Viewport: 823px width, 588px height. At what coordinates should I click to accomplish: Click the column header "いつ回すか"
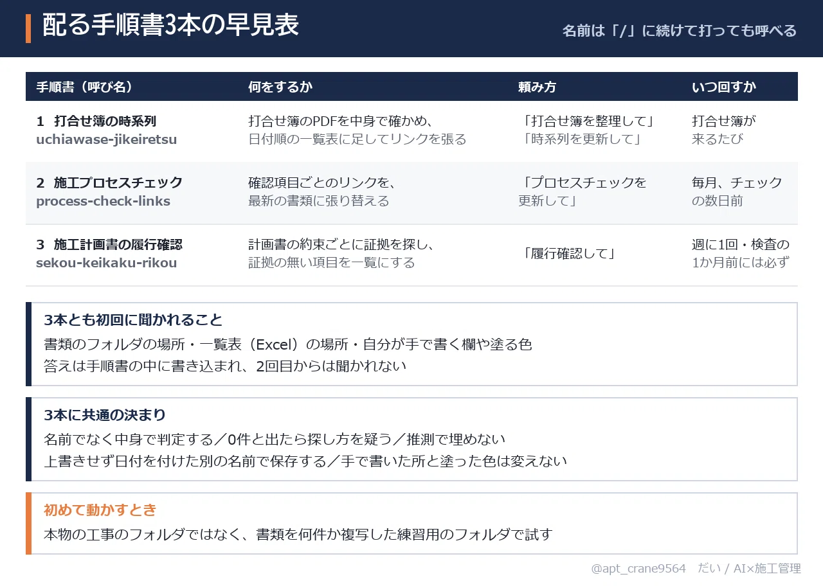pyautogui.click(x=724, y=87)
